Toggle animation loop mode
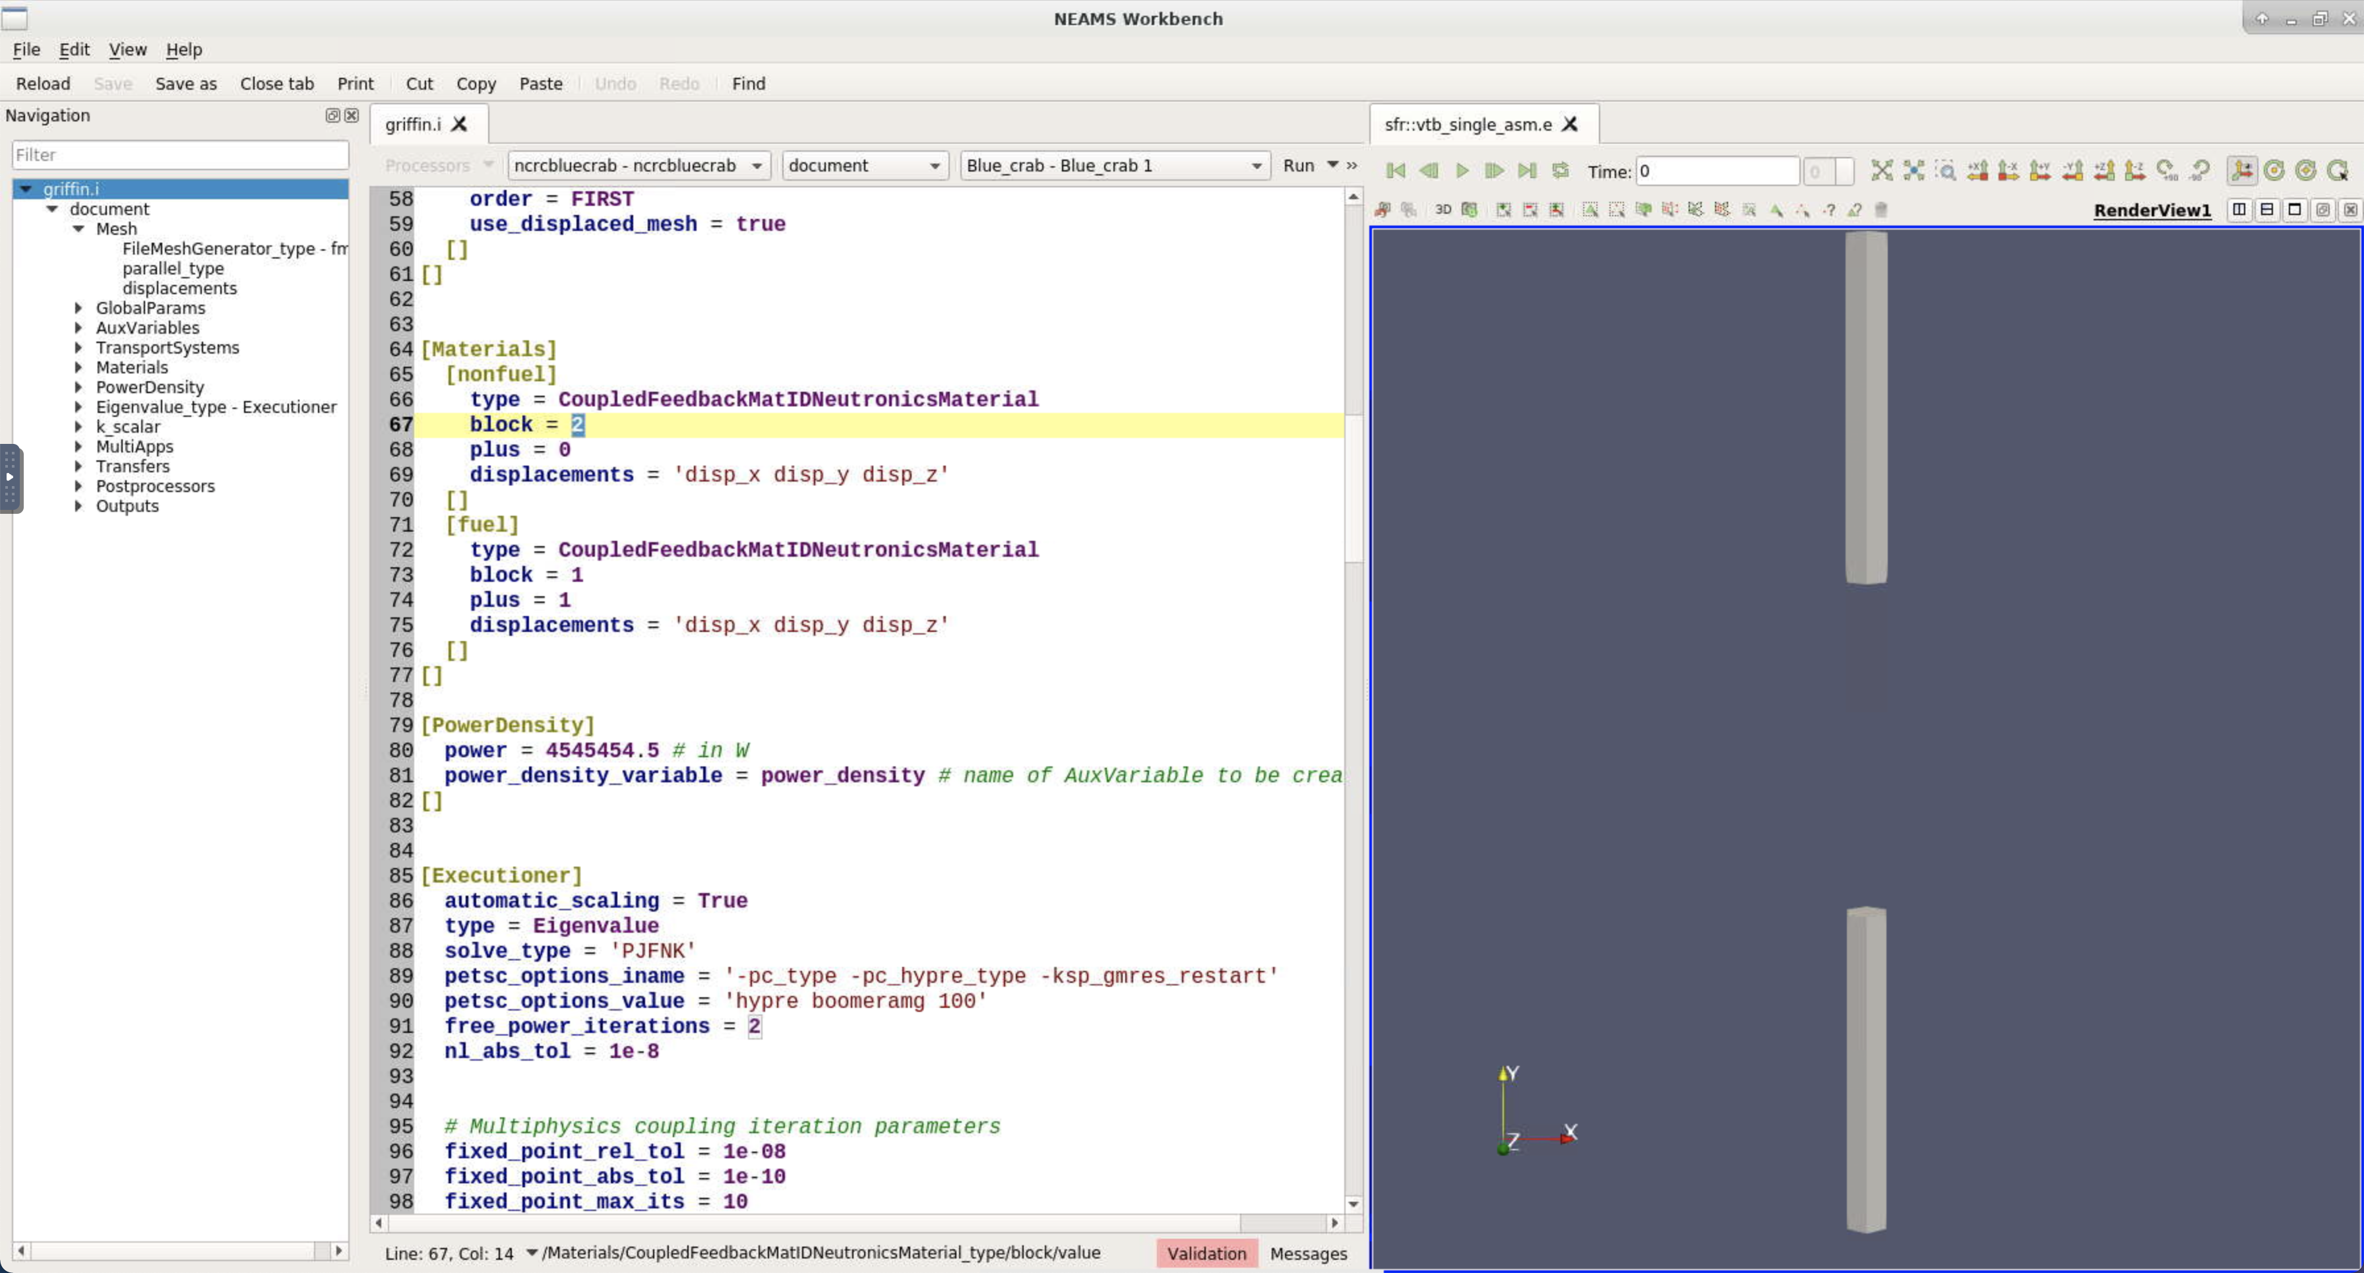This screenshot has height=1273, width=2364. (1560, 171)
